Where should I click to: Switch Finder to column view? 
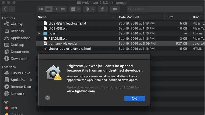[56, 9]
